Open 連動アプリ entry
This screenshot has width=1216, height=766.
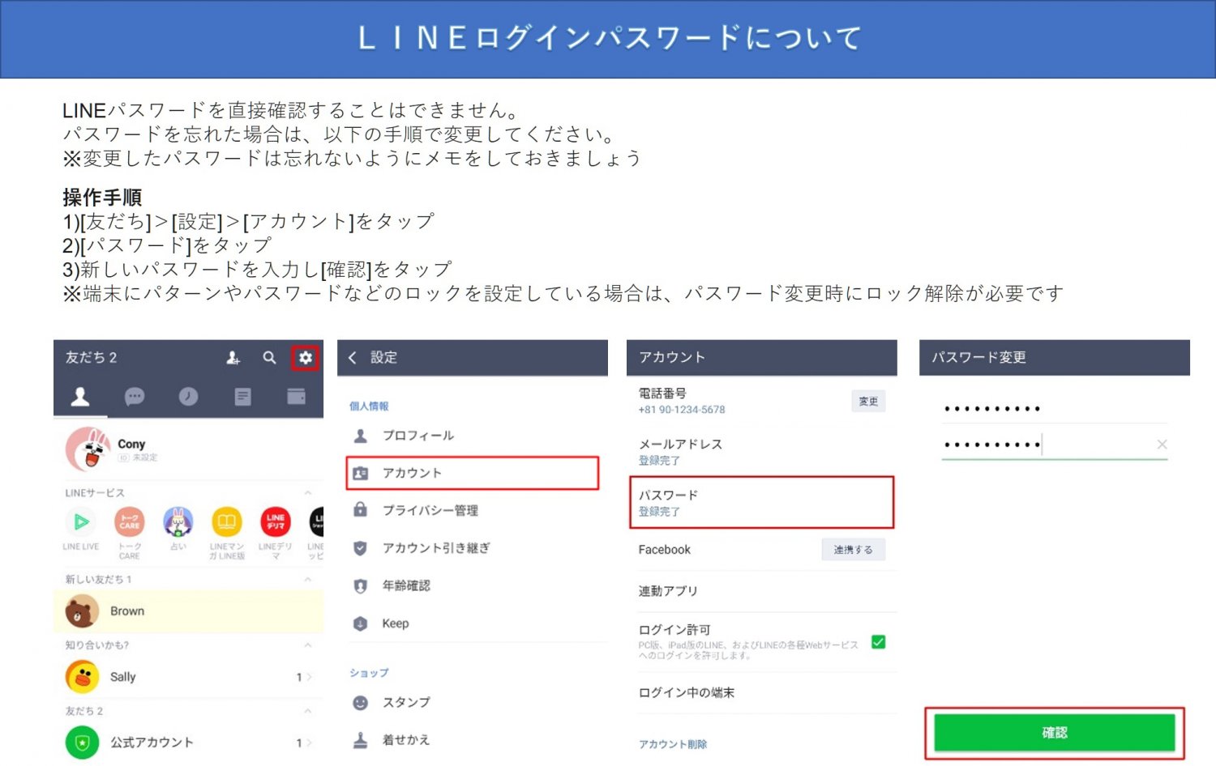(762, 591)
